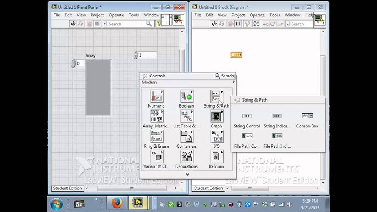Open the Boolean controls palette
This screenshot has height=212, width=377.
point(186,99)
